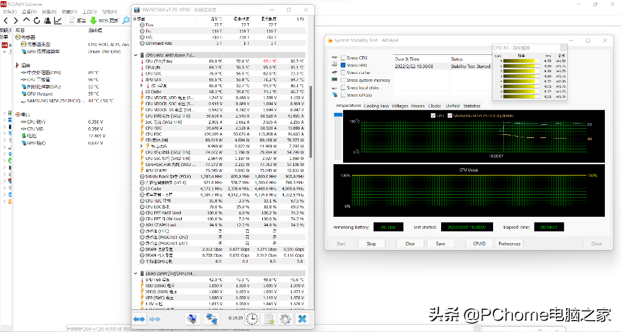Open the AIDA64 graph chart toolbar icon
Image resolution: width=621 pixels, height=332 pixels.
[x=58, y=20]
